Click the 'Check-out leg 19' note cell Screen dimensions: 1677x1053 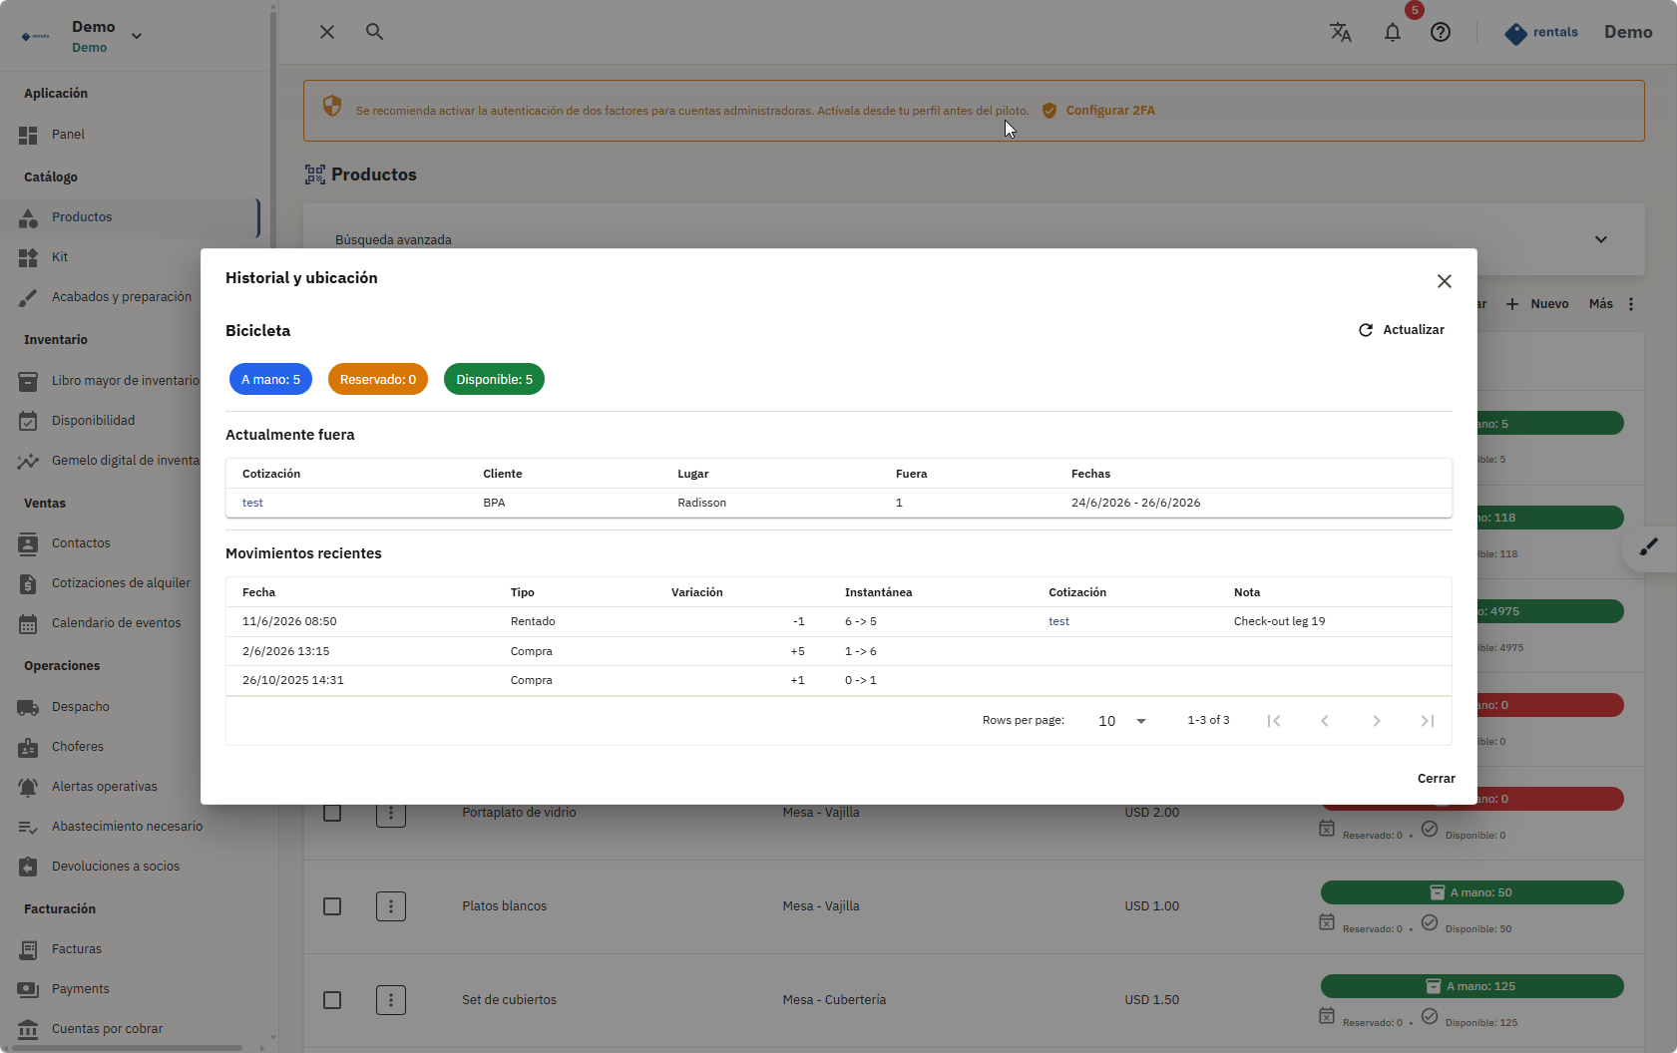coord(1279,621)
